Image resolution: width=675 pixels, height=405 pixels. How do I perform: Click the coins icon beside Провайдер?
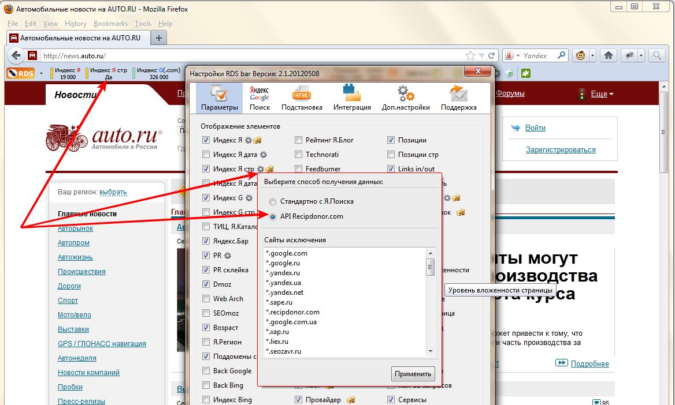(351, 400)
